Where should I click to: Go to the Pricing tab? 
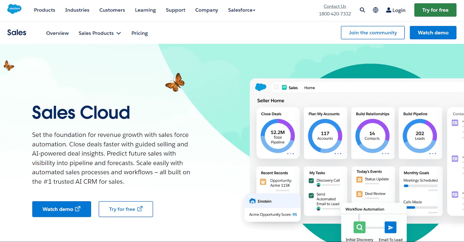click(139, 33)
